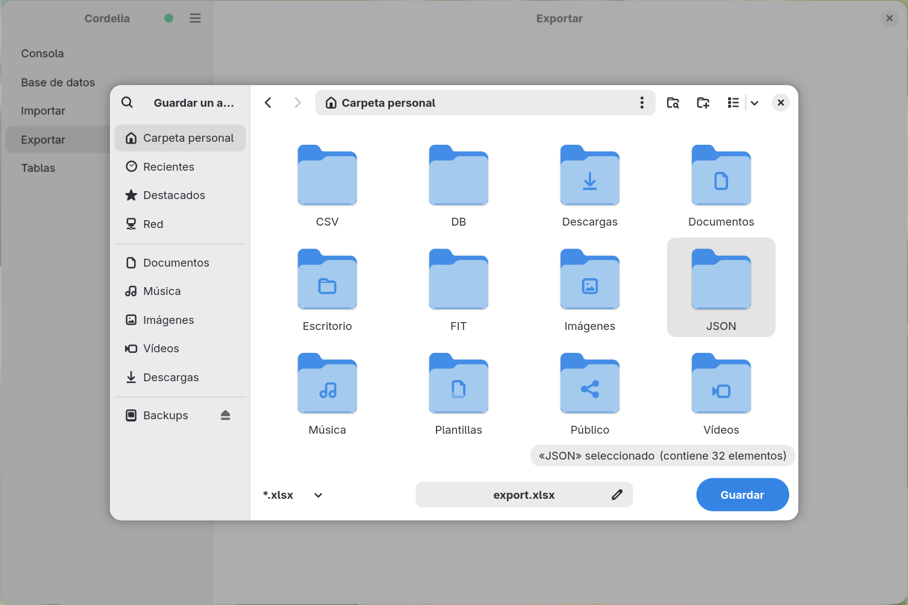Screen dimensions: 908x605
Task: Open Cordelia hamburger menu
Action: click(x=195, y=18)
